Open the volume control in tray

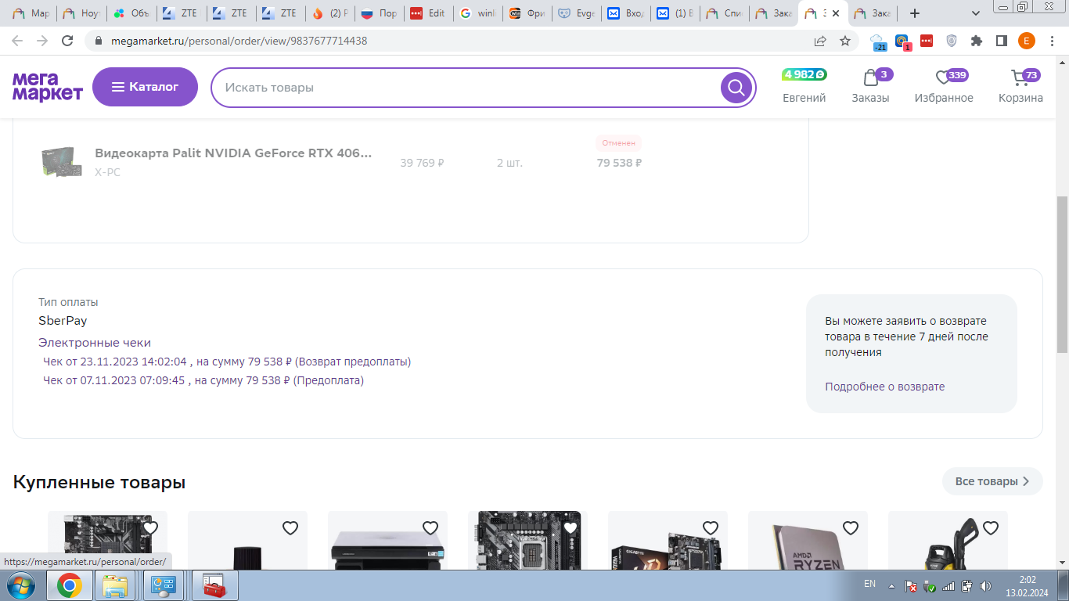pyautogui.click(x=985, y=585)
